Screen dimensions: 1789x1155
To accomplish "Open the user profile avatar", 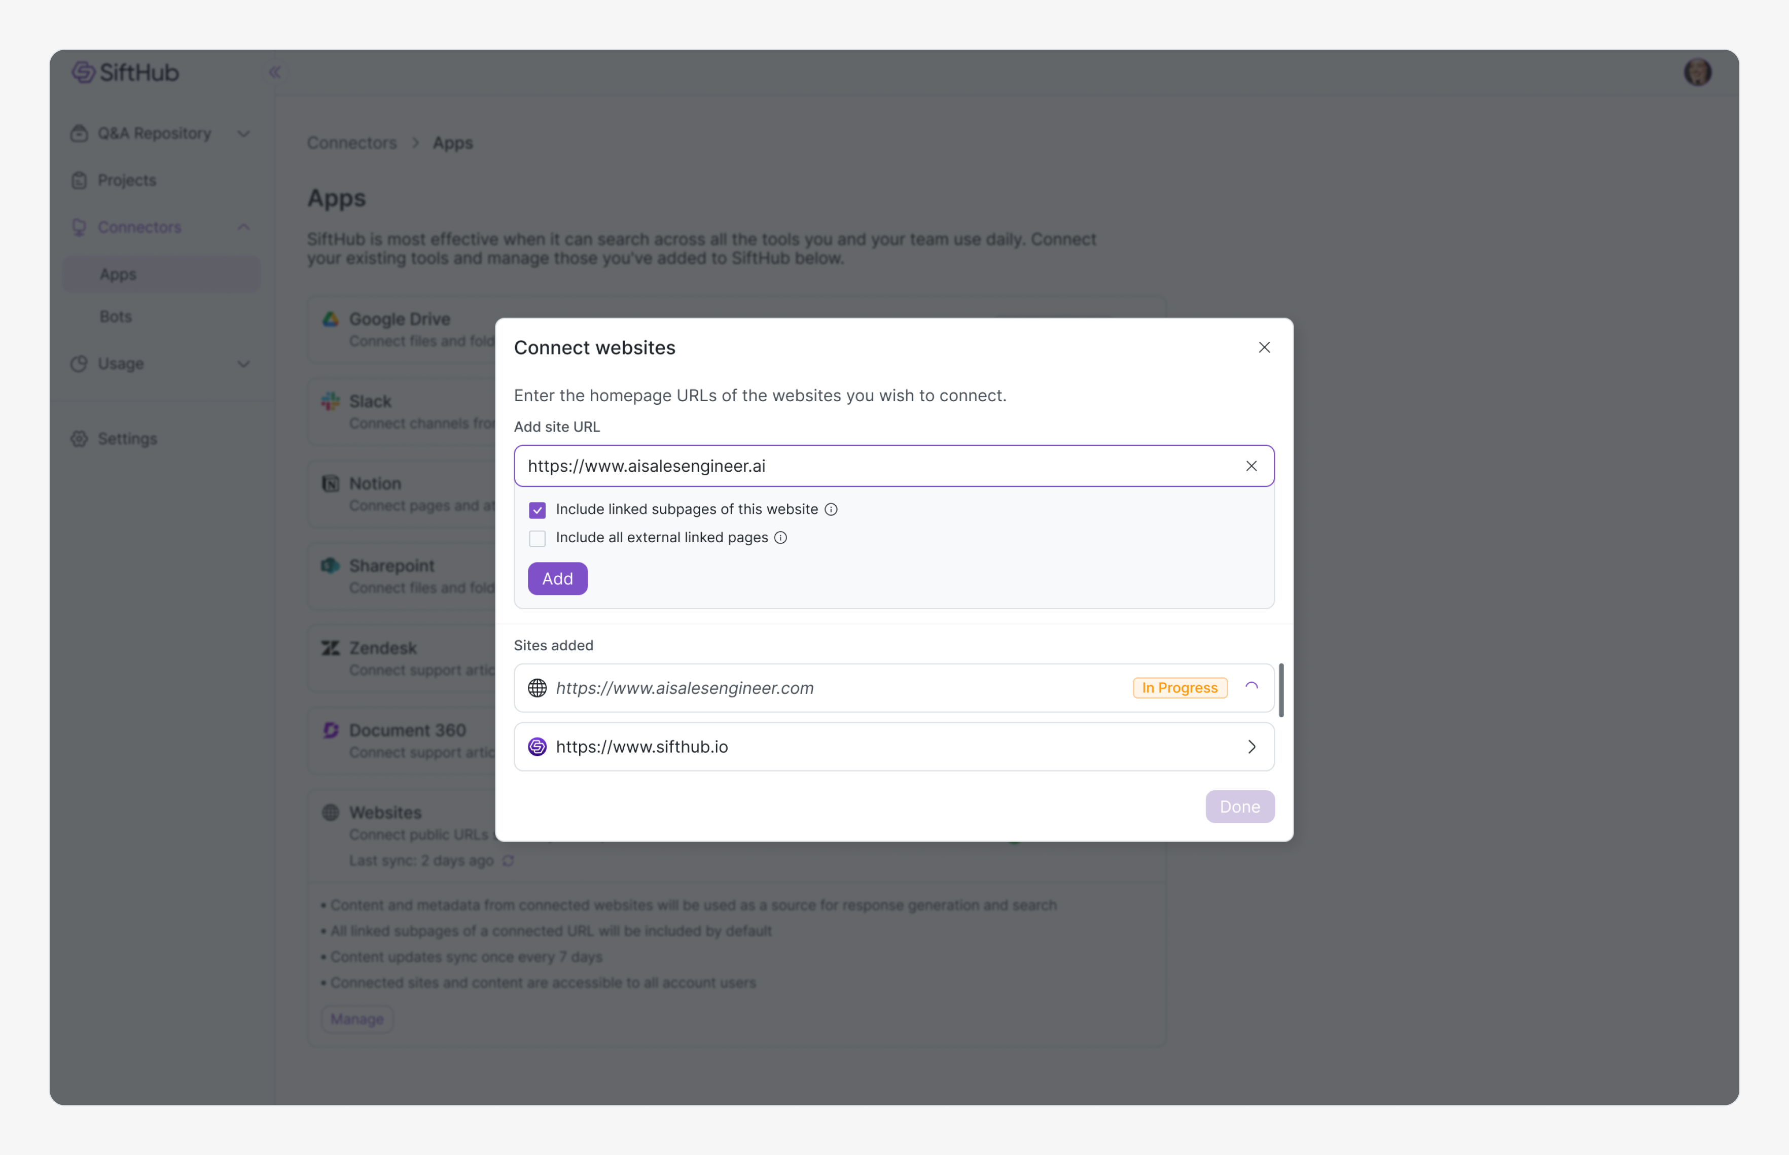I will (1698, 72).
